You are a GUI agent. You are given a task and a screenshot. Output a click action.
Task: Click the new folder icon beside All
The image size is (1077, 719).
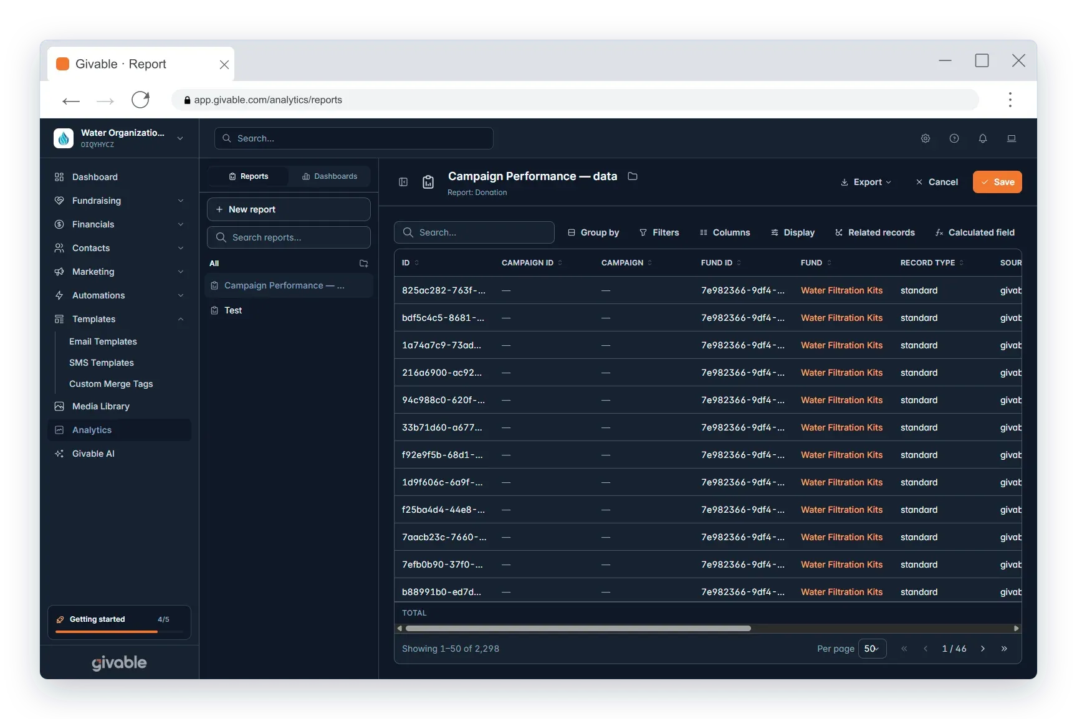coord(364,264)
